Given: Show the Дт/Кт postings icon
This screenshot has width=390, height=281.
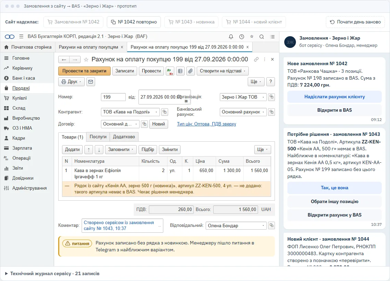Looking at the screenshot, I should coord(170,71).
